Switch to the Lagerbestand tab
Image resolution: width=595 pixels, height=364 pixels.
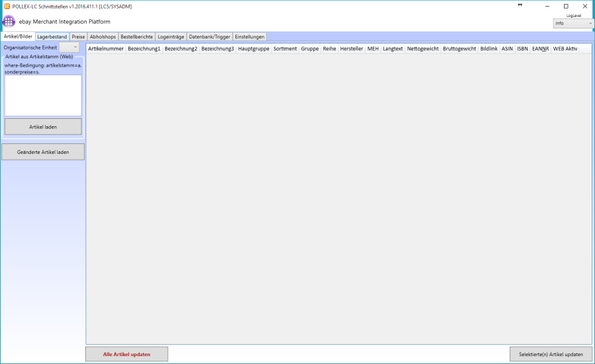(x=52, y=37)
